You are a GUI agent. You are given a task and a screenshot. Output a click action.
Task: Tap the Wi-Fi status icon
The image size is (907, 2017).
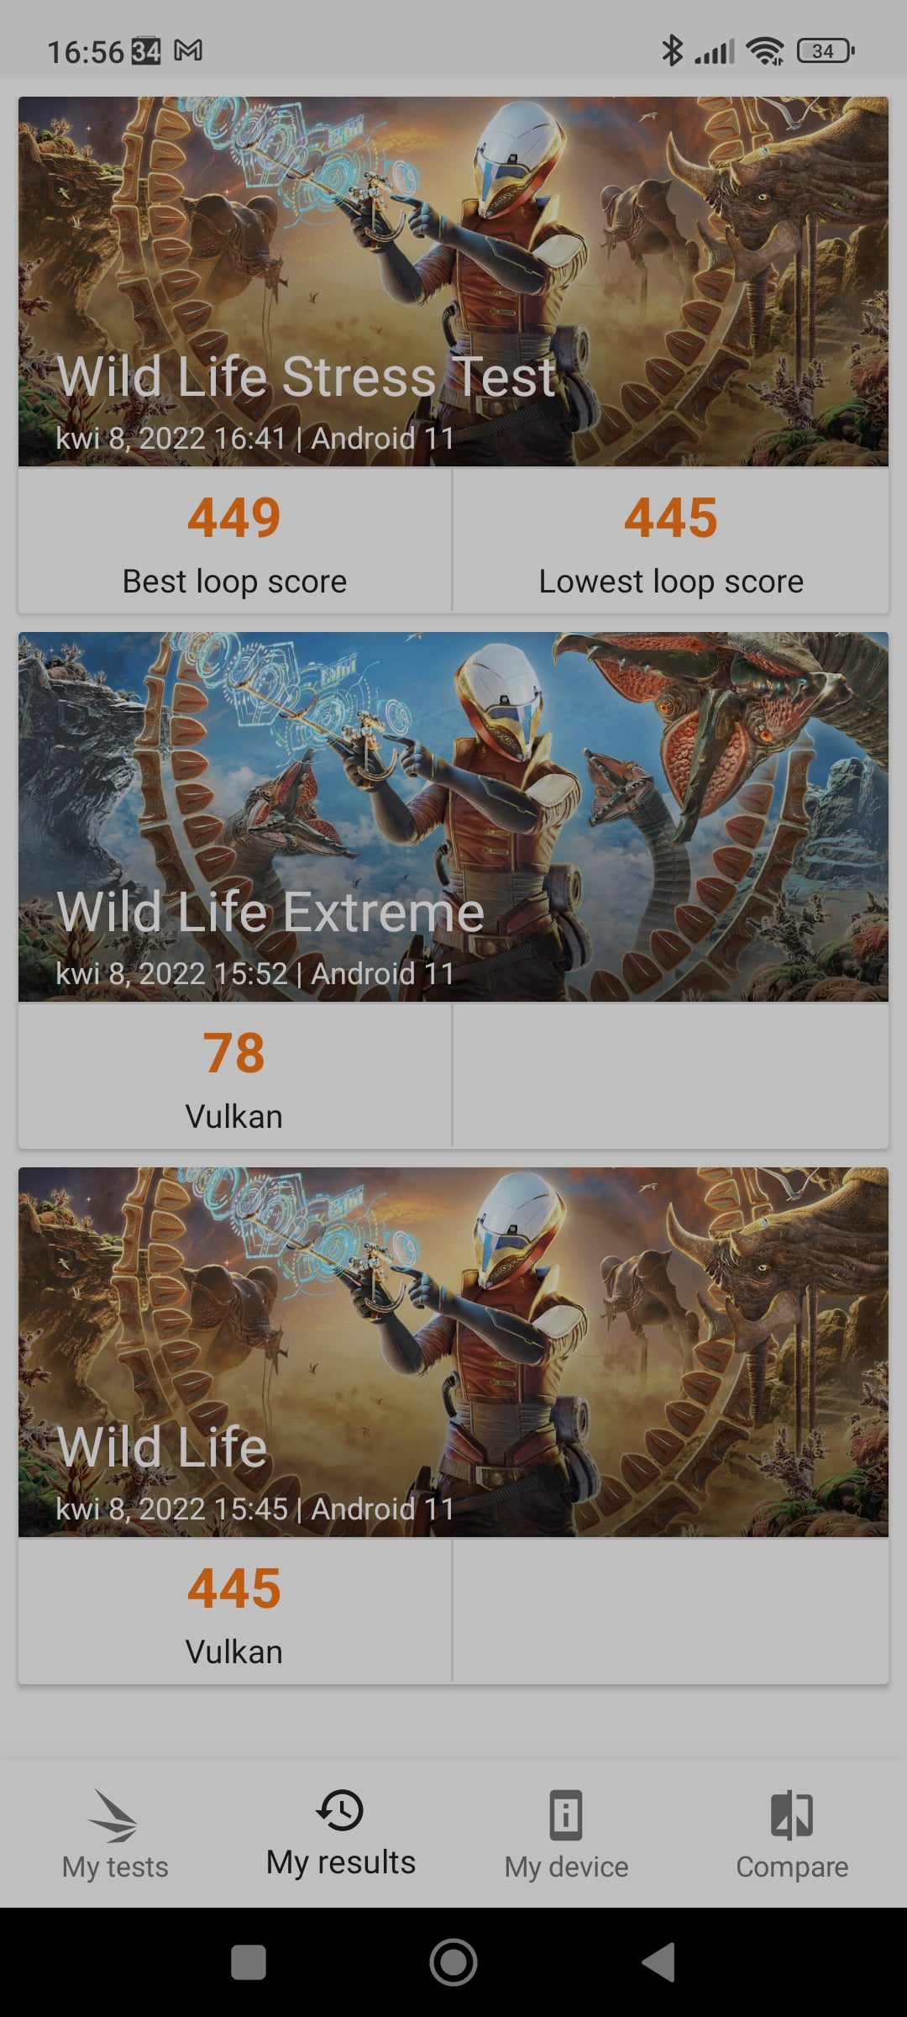(765, 51)
